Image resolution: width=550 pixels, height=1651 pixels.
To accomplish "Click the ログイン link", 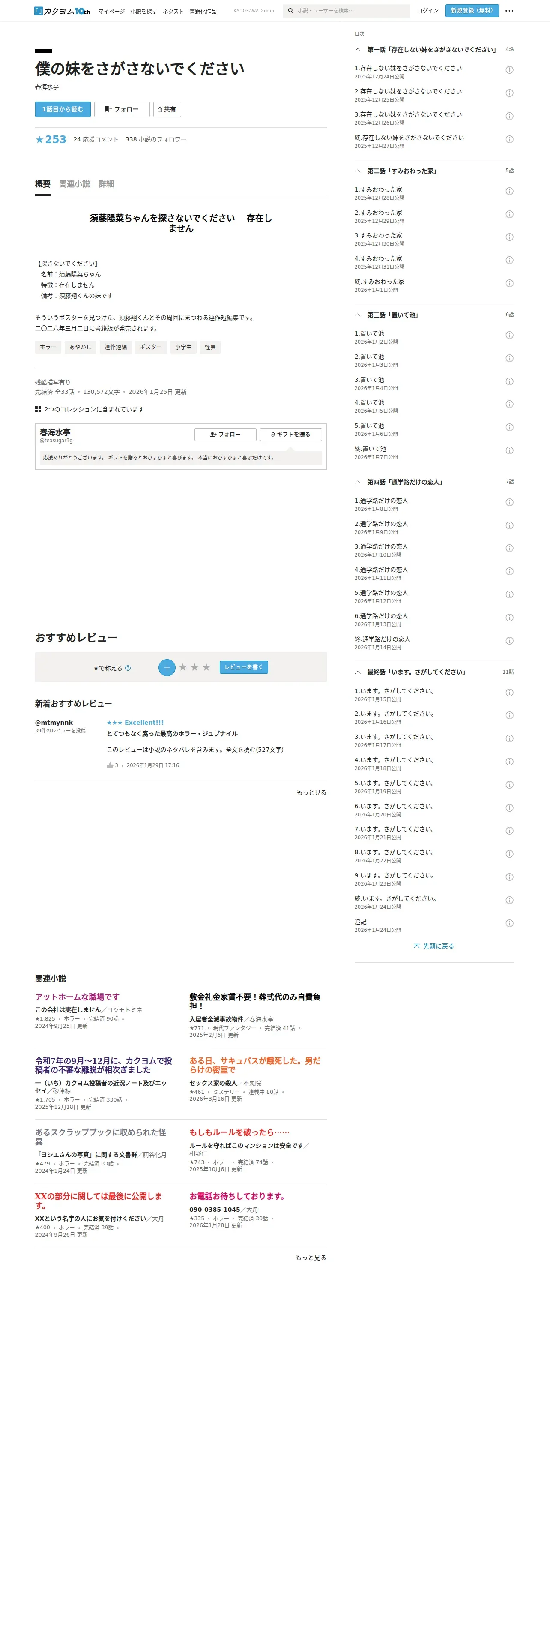I will (428, 11).
